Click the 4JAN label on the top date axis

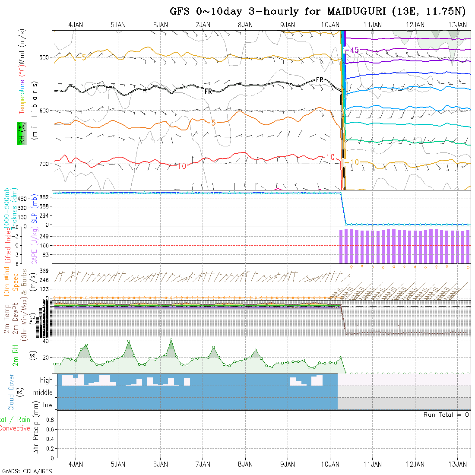(x=76, y=25)
